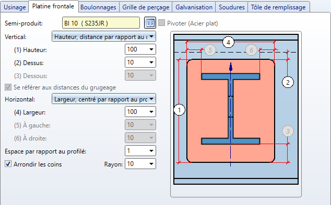331x205 pixels.
Task: Open the Soudures tab
Action: 232,7
